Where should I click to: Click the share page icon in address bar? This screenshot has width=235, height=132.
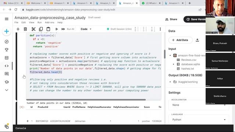[x=200, y=10]
